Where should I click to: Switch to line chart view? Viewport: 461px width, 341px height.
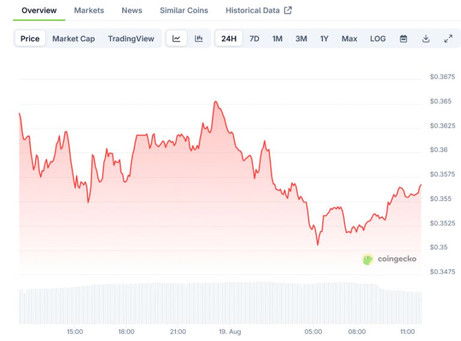point(176,38)
